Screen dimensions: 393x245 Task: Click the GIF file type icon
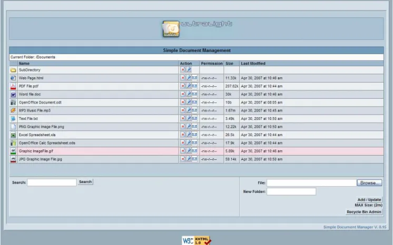click(13, 151)
